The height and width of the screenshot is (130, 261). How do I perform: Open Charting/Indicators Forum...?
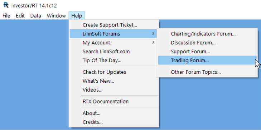point(207,34)
